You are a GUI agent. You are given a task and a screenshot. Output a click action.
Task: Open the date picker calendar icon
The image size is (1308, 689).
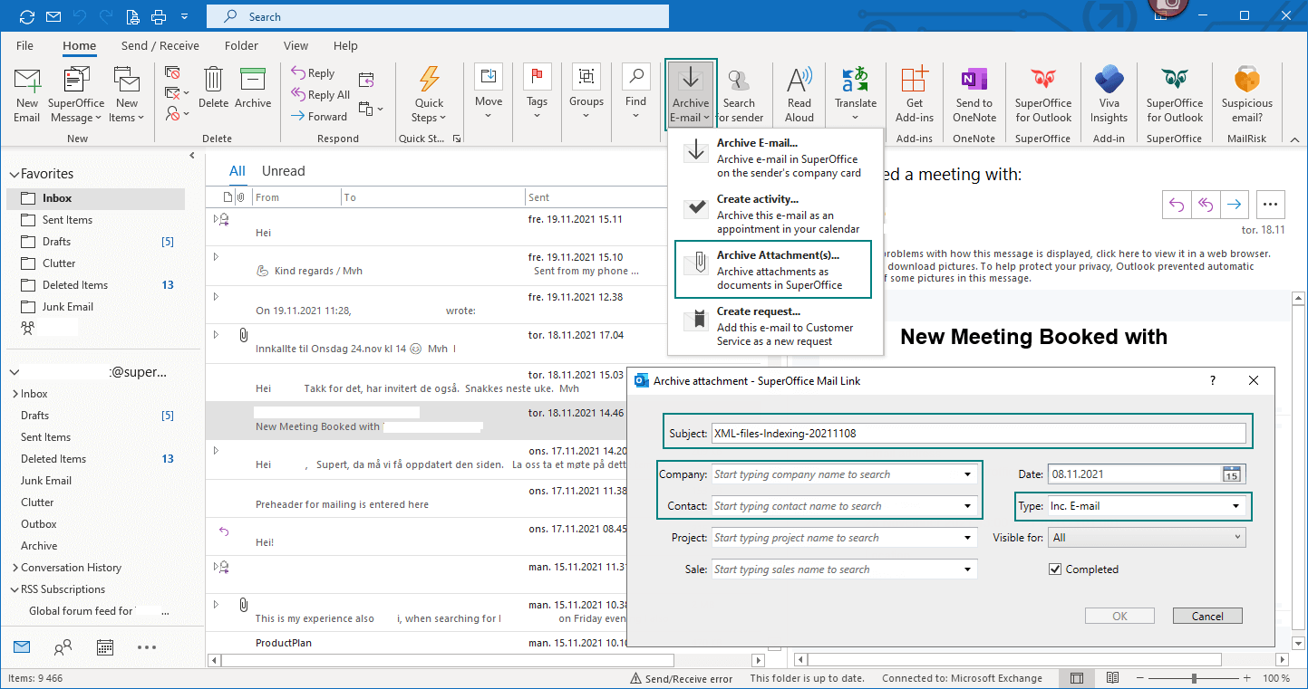coord(1232,474)
